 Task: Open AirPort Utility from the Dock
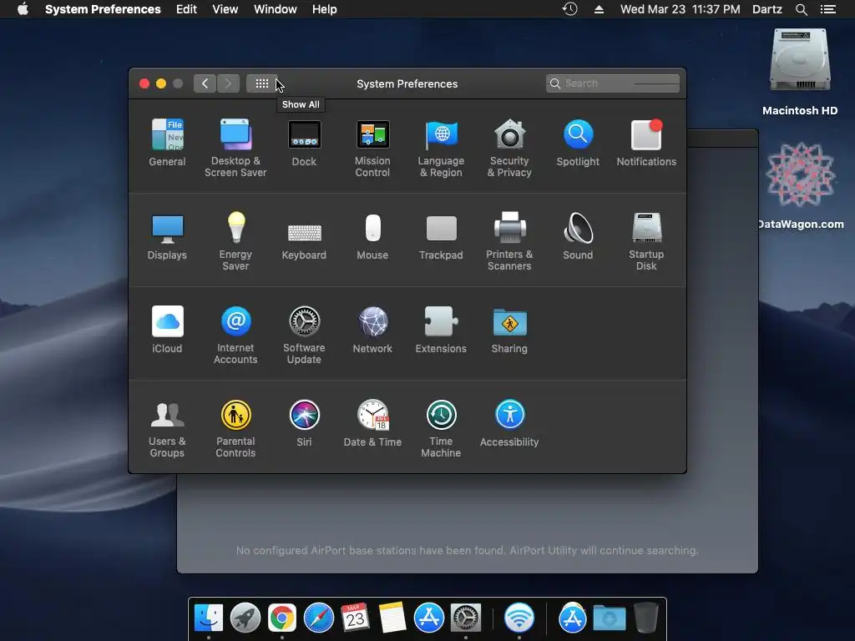[519, 618]
